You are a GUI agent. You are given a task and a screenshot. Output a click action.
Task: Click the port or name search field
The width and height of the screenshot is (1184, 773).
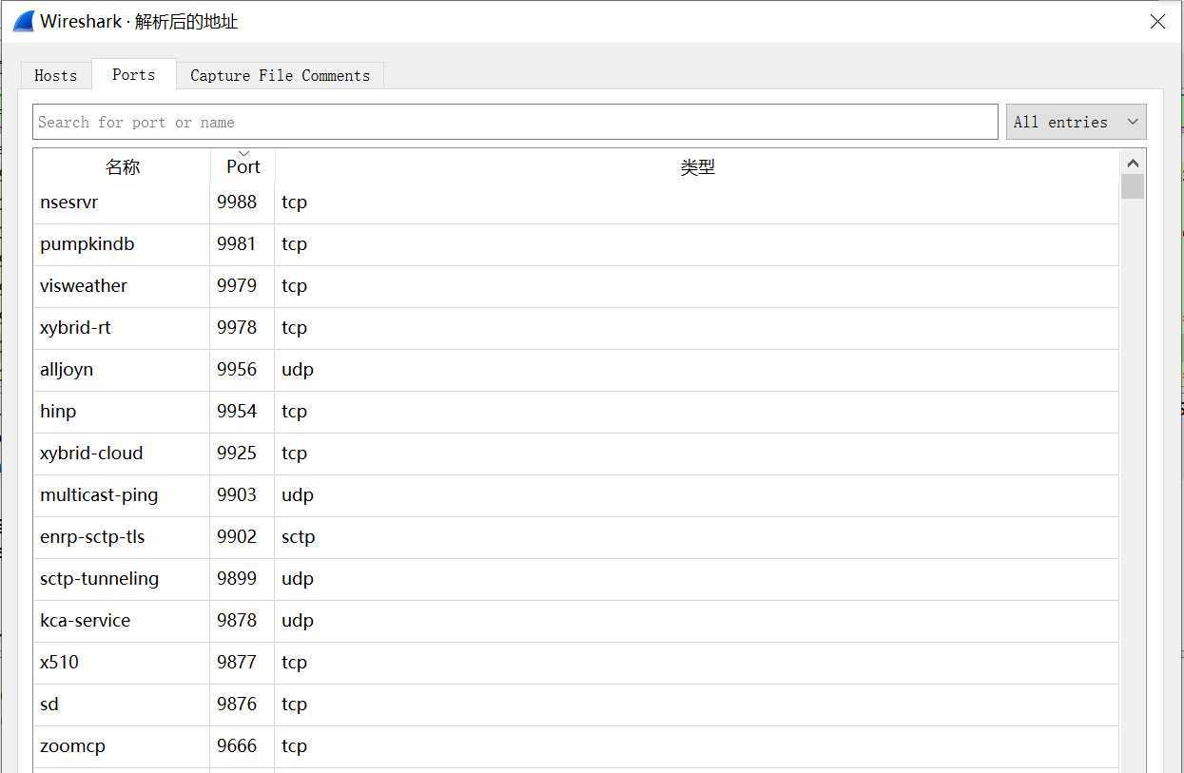(514, 122)
